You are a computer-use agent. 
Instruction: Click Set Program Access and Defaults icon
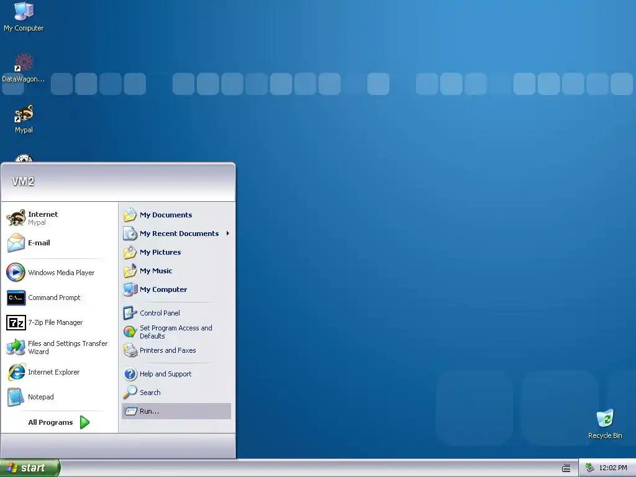(130, 332)
